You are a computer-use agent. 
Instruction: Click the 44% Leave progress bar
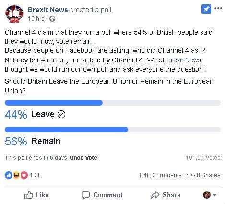tap(113, 103)
